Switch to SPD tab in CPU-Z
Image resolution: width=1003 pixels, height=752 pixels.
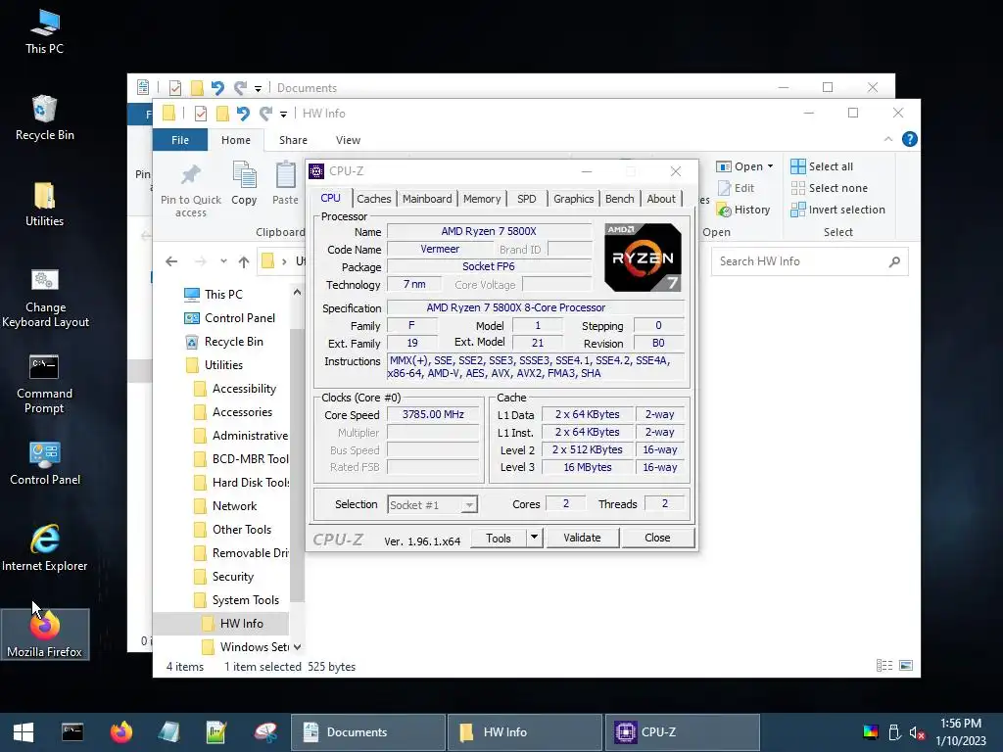526,199
